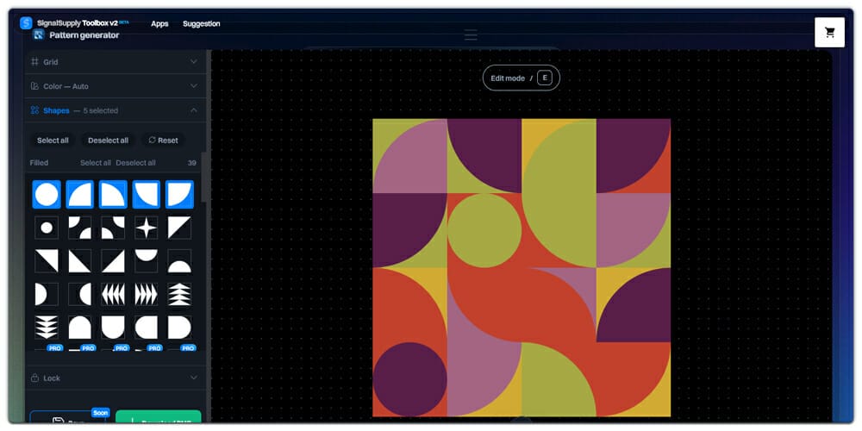Reset the shapes selection
This screenshot has width=862, height=431.
click(x=163, y=141)
